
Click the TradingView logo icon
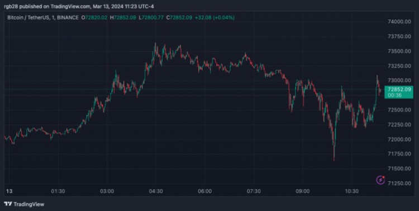pos(8,204)
